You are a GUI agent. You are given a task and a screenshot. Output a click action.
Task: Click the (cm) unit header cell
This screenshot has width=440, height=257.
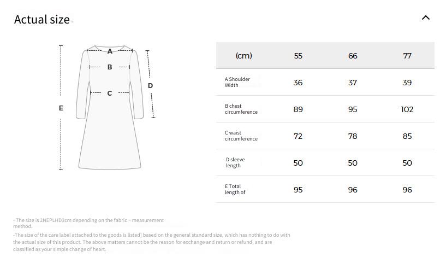(243, 55)
